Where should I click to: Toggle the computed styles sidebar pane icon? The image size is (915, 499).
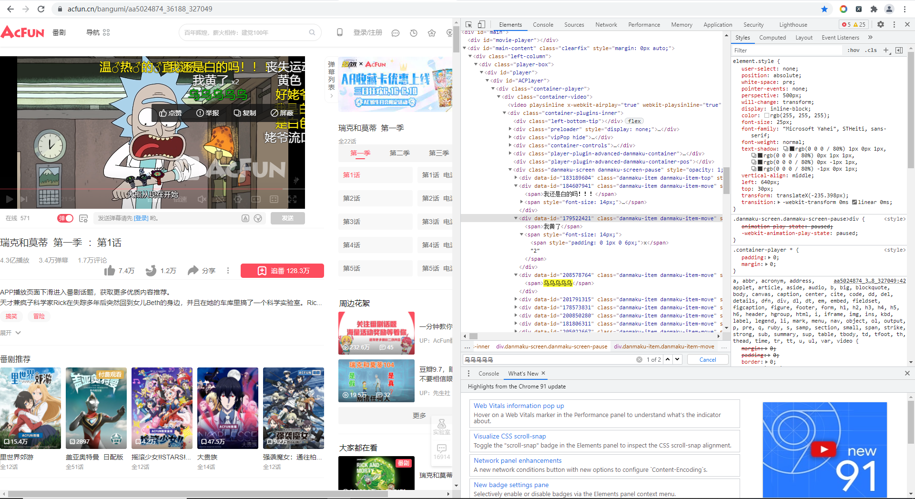point(899,50)
